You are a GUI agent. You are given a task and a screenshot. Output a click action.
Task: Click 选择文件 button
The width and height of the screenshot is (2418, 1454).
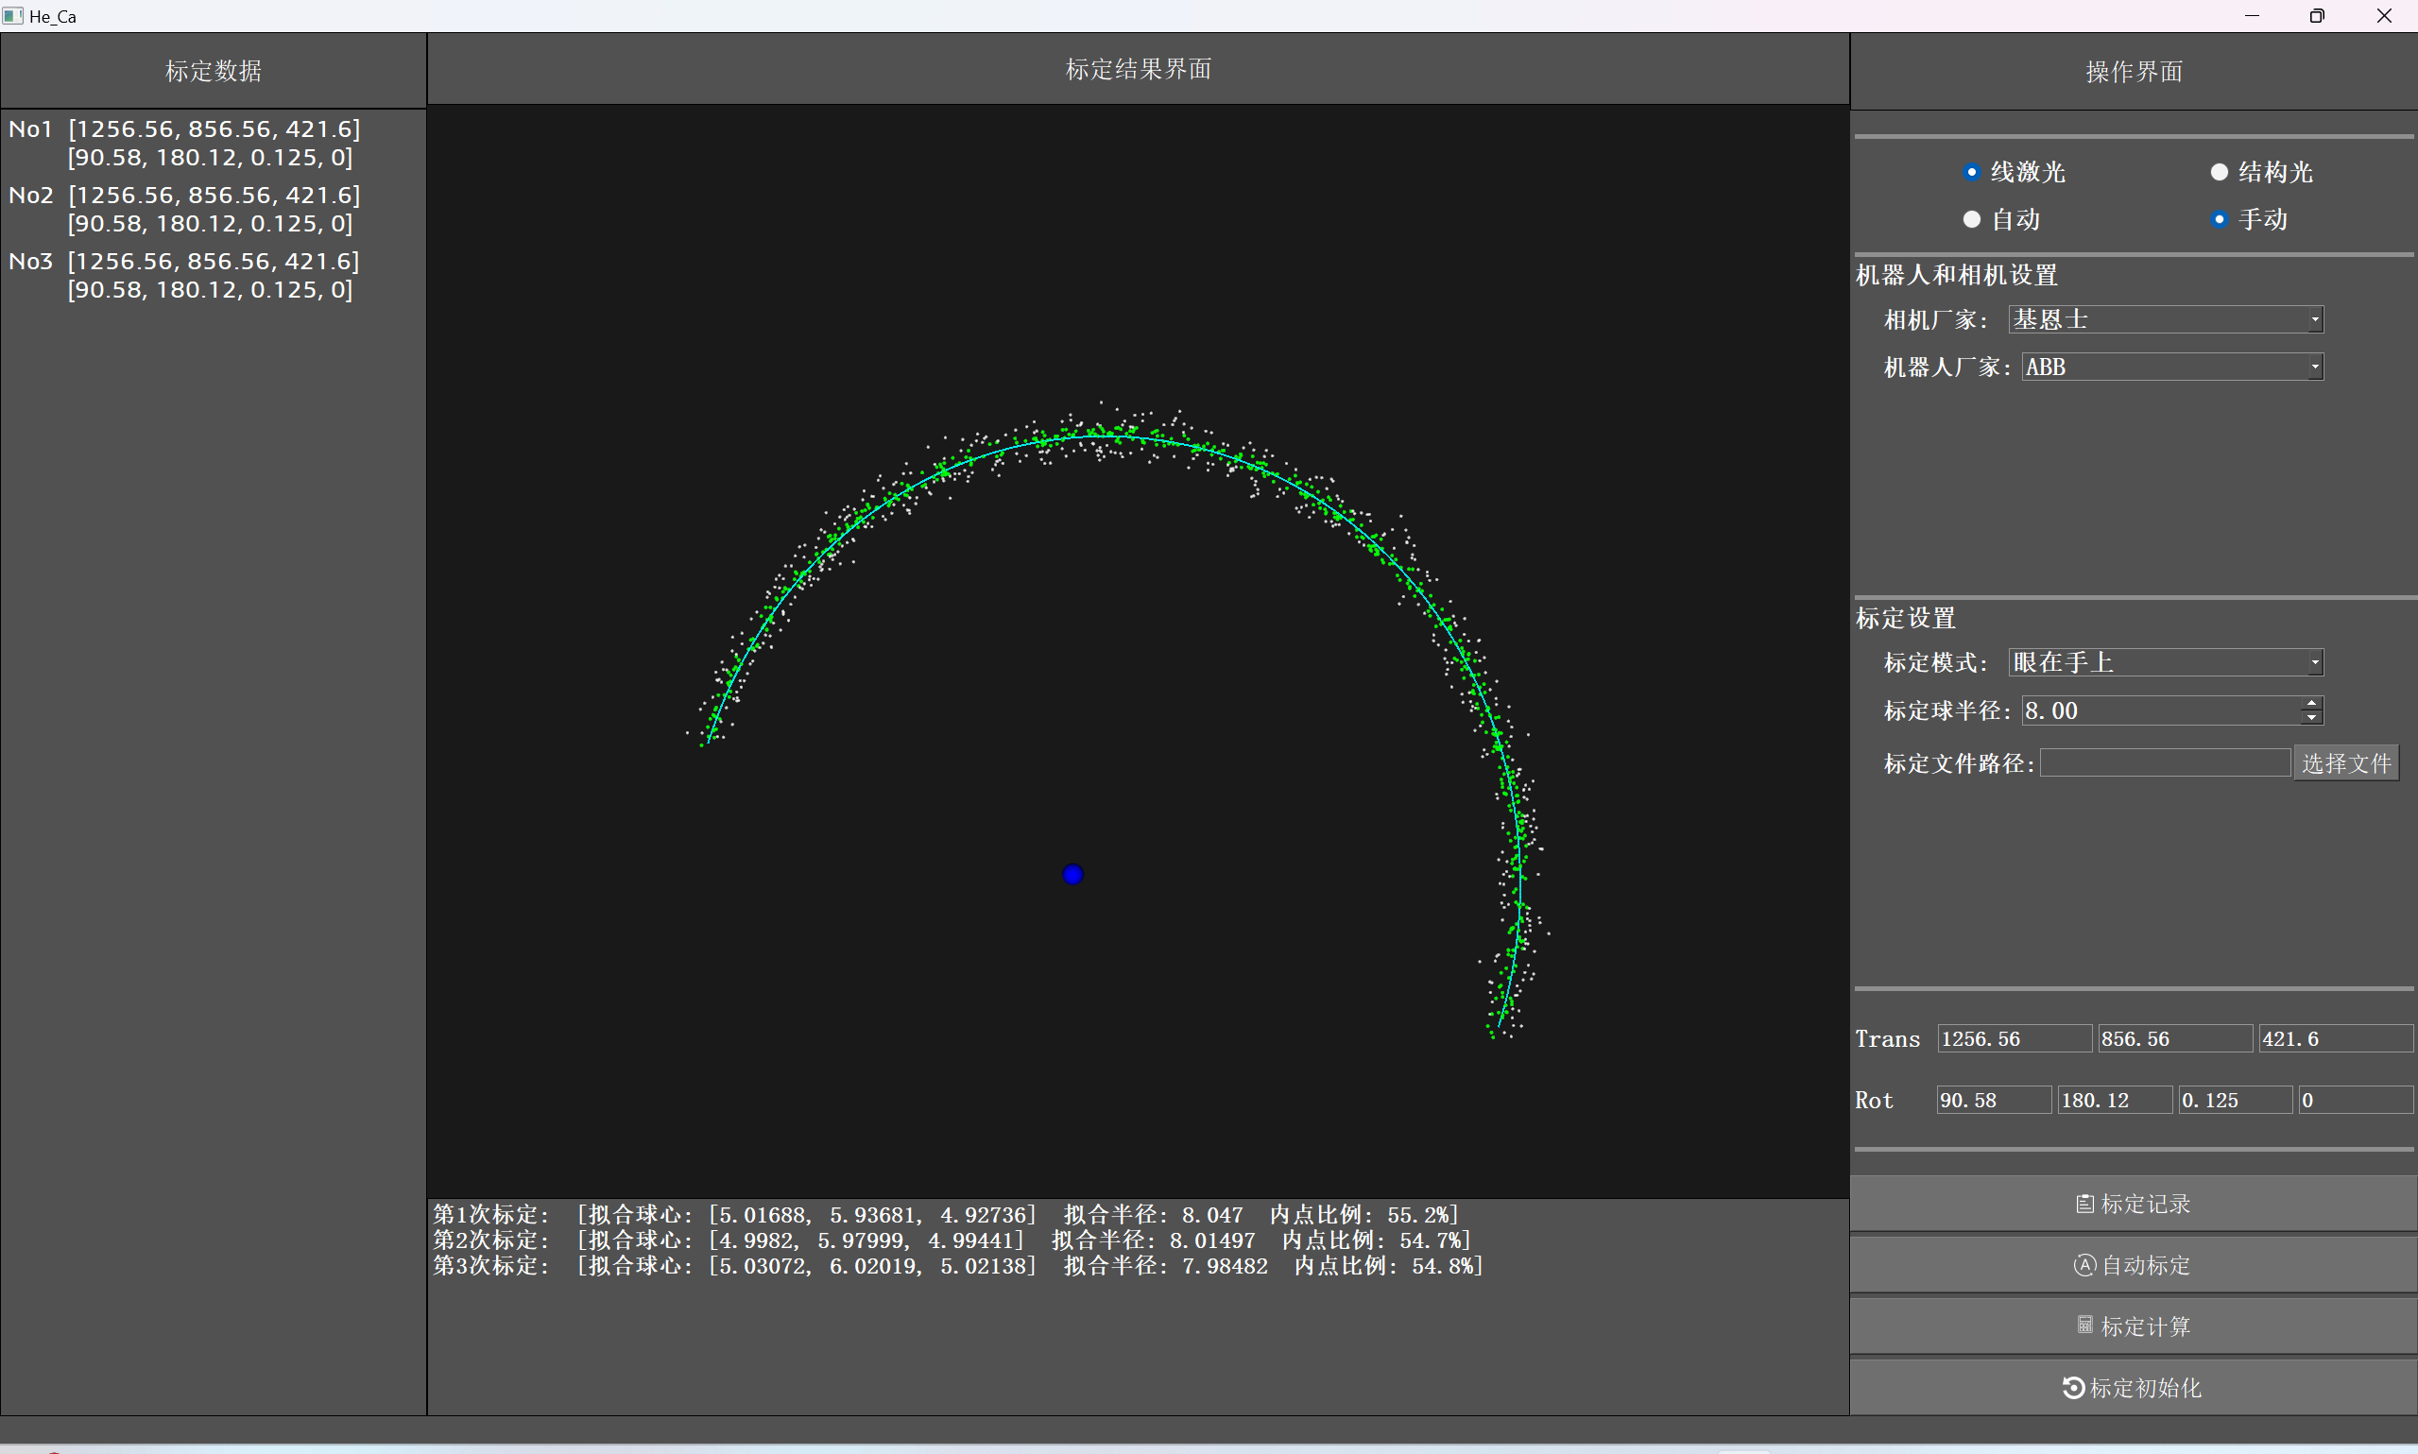click(2345, 763)
